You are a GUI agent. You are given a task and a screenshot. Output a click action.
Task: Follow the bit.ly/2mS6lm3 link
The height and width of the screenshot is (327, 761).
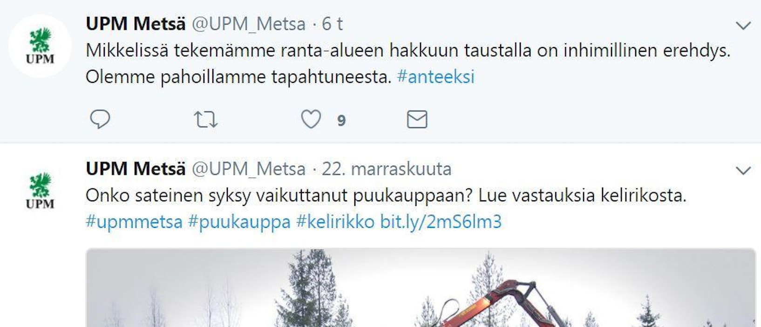441,222
